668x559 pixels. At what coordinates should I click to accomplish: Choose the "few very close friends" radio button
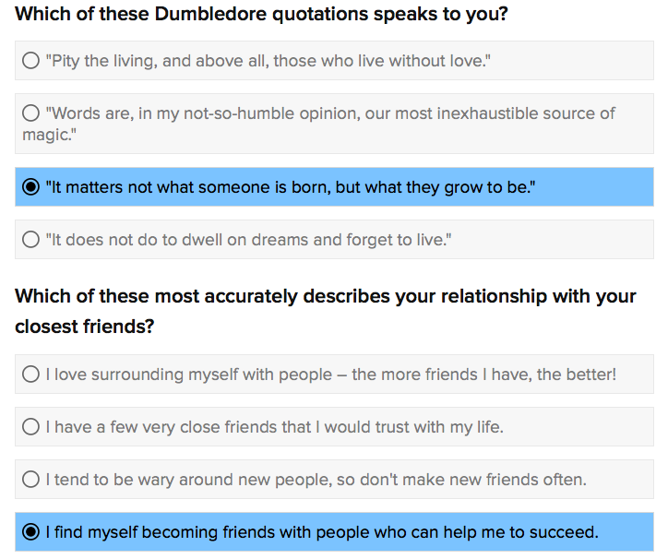(30, 427)
